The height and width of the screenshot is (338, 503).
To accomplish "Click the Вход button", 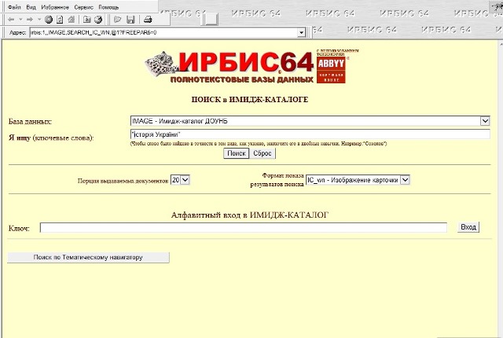I will click(468, 227).
